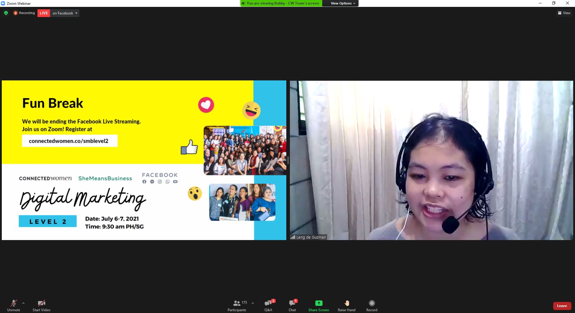Click the Leng de Guzman video feed
The width and height of the screenshot is (575, 313).
tap(431, 160)
